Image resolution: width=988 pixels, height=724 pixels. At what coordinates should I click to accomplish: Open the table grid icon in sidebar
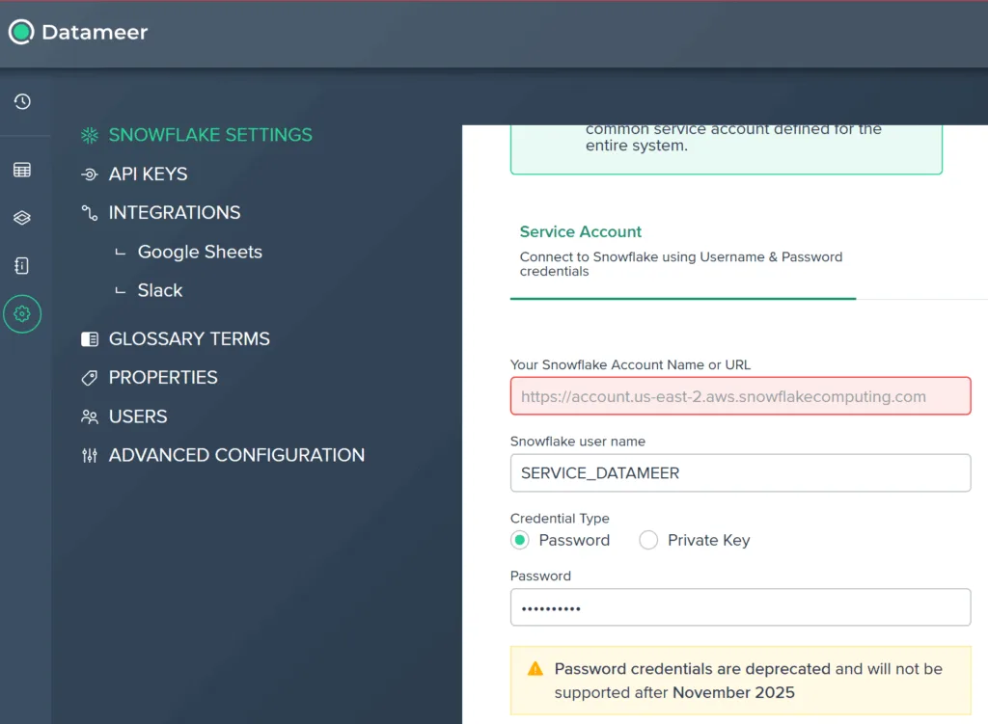pyautogui.click(x=22, y=170)
